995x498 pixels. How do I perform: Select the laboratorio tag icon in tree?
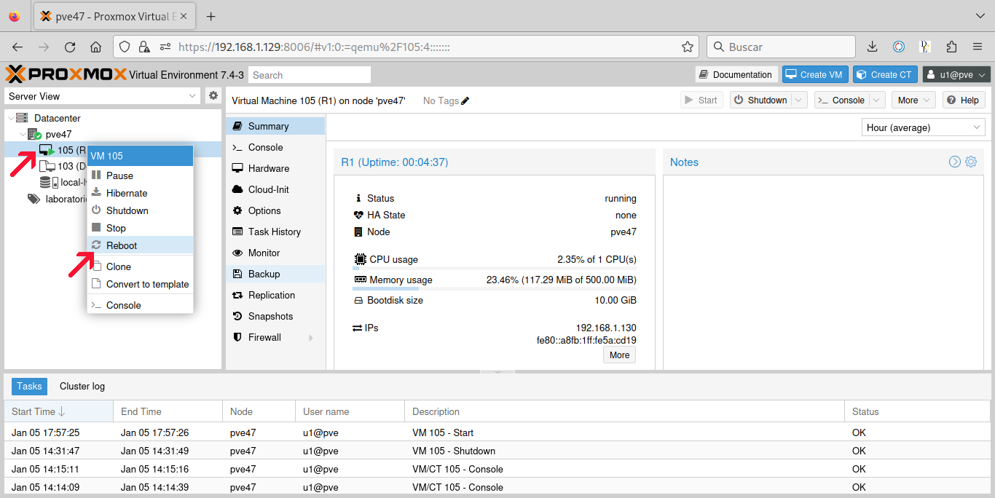point(34,198)
